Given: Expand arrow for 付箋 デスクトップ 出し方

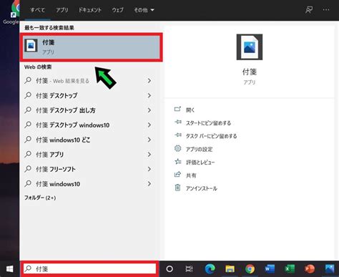Looking at the screenshot, I should coord(149,110).
